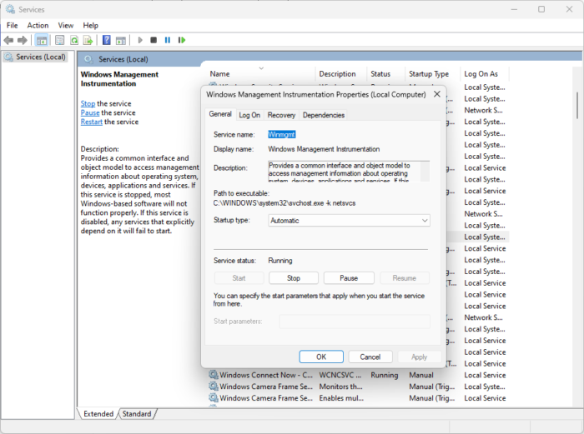Select the General tab

(x=220, y=114)
